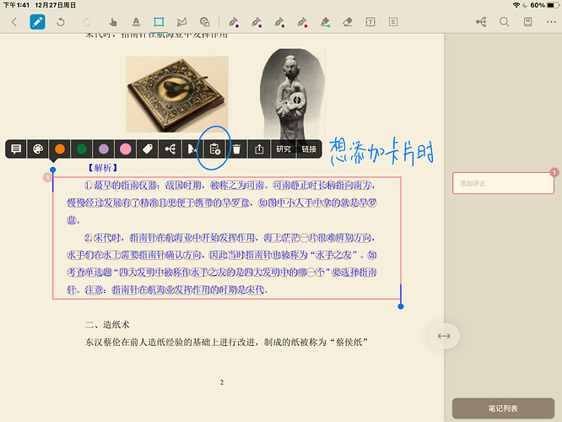Tap the add card clipboard icon
This screenshot has height=422, width=562.
214,149
